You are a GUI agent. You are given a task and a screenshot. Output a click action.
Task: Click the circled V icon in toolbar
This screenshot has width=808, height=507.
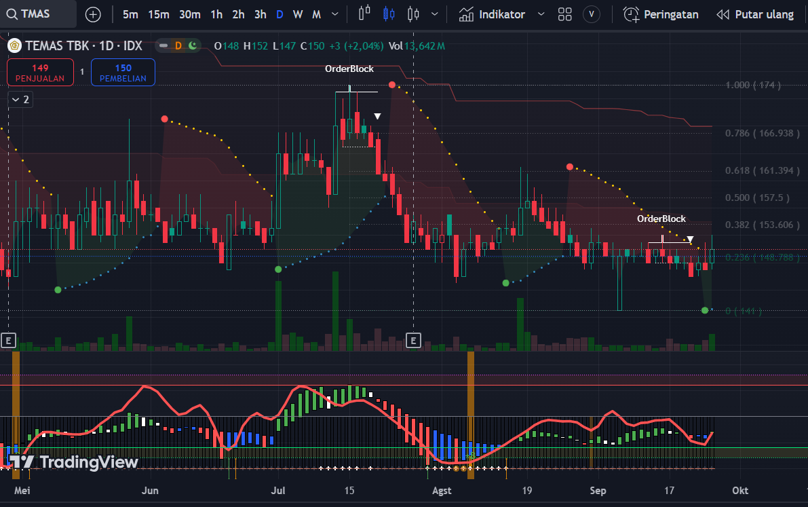592,14
